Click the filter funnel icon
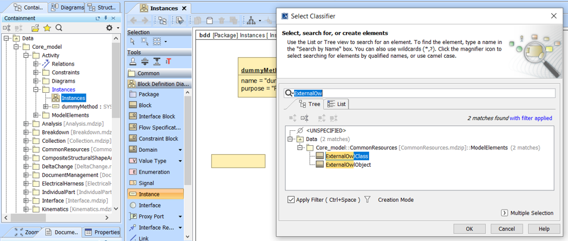Image resolution: width=568 pixels, height=241 pixels. point(367,200)
